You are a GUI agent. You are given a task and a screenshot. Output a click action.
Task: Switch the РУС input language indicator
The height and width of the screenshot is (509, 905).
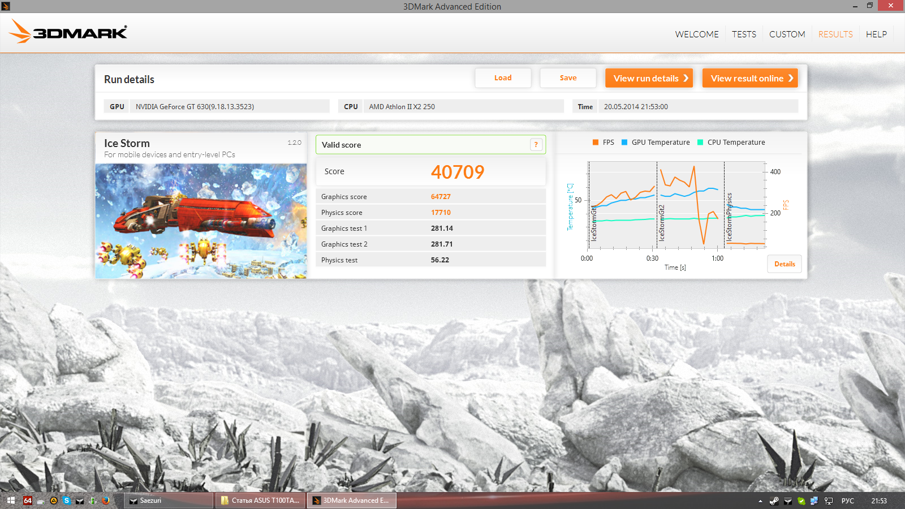(x=847, y=501)
